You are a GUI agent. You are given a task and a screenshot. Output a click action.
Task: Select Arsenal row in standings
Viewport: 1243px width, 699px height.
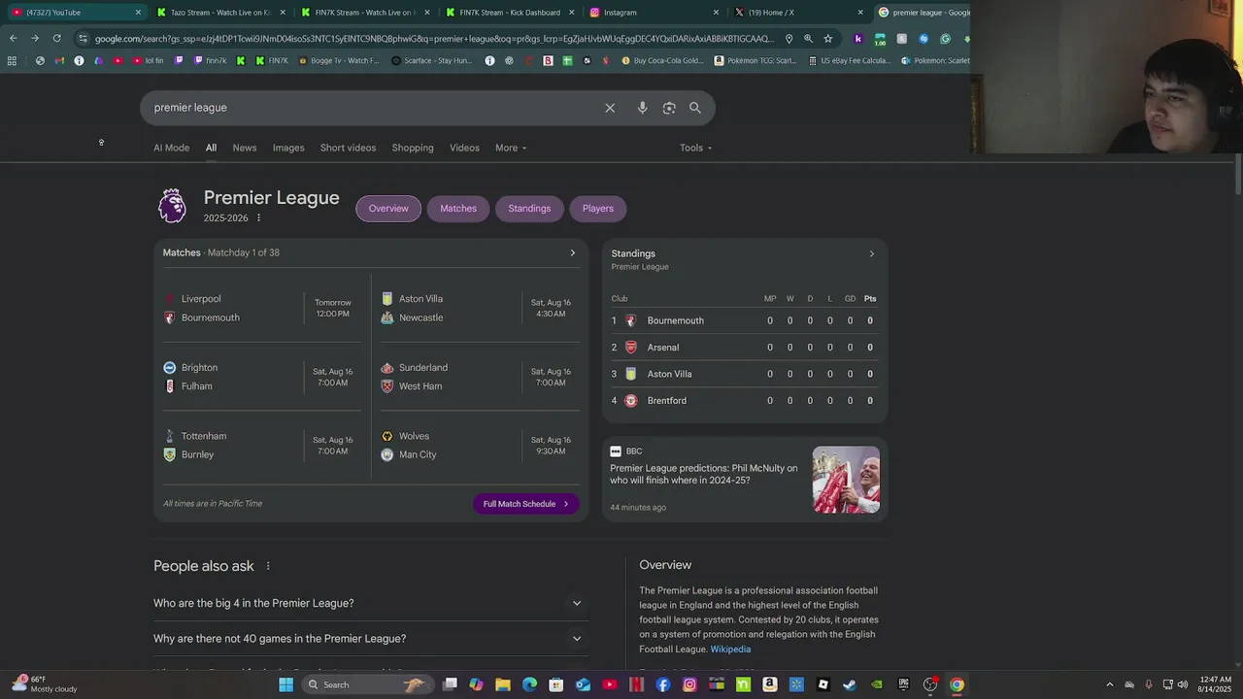coord(745,348)
